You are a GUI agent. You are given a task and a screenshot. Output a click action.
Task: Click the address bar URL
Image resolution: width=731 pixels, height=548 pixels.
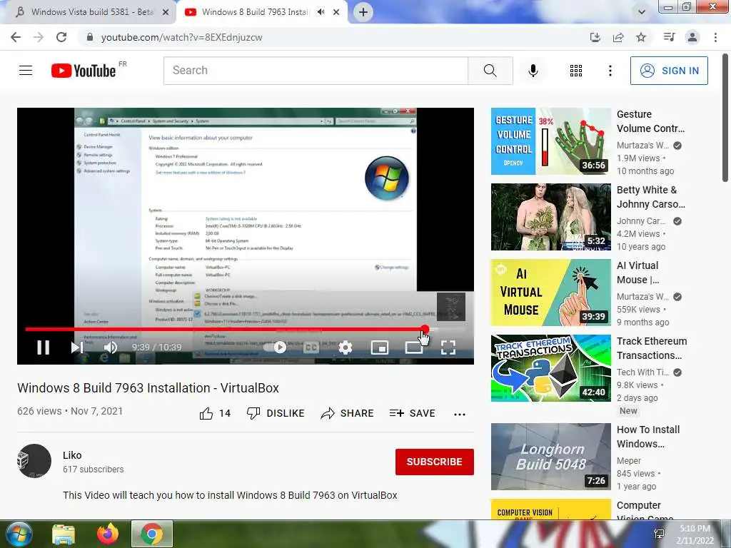[182, 37]
